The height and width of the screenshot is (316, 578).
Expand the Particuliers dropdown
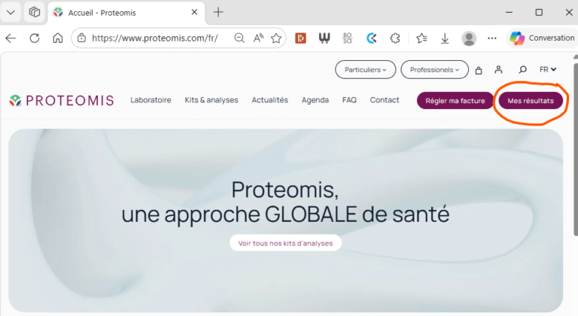[x=365, y=70]
